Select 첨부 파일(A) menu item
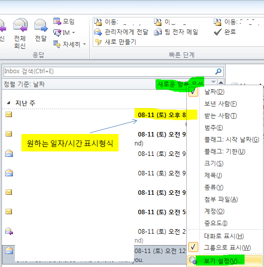264x267 pixels. click(x=225, y=199)
